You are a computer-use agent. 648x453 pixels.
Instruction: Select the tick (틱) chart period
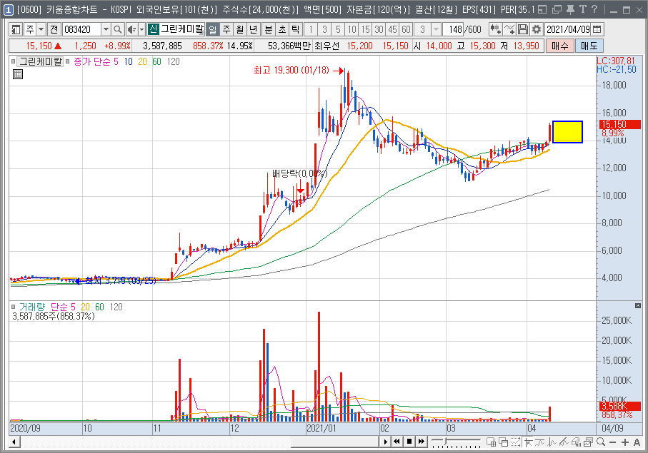coord(296,29)
